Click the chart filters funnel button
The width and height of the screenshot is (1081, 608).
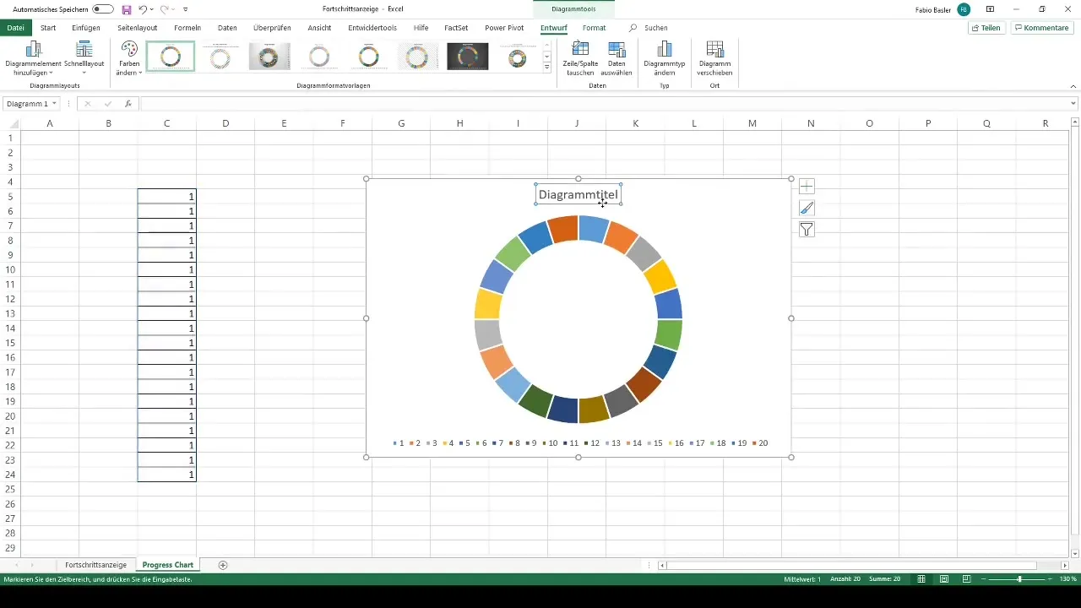[x=807, y=230]
